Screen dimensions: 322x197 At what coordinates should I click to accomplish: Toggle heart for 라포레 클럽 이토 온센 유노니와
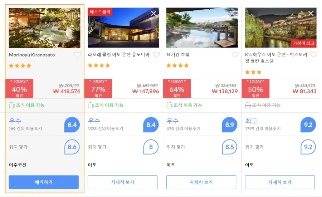[156, 55]
